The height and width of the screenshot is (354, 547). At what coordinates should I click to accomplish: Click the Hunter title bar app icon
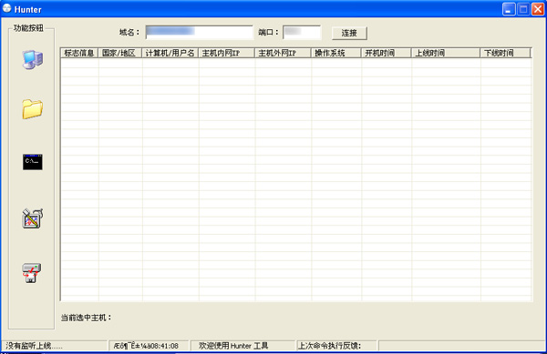click(6, 8)
